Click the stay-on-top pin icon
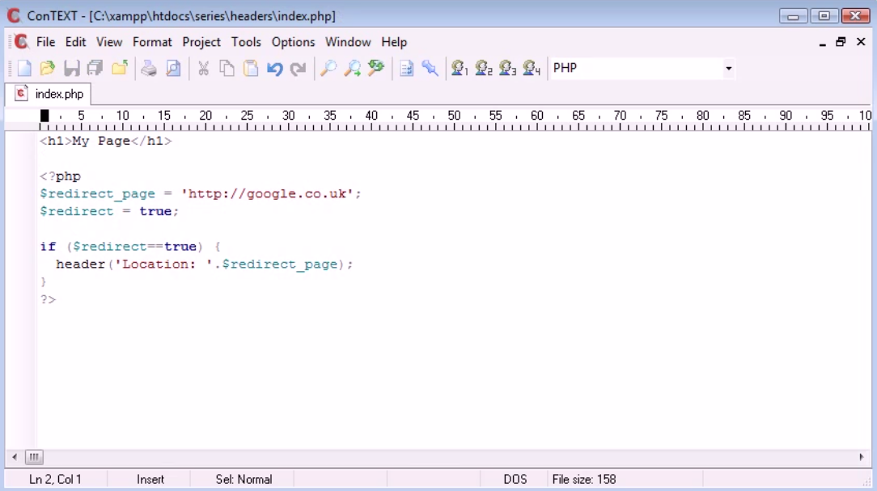The image size is (877, 491). pos(430,68)
